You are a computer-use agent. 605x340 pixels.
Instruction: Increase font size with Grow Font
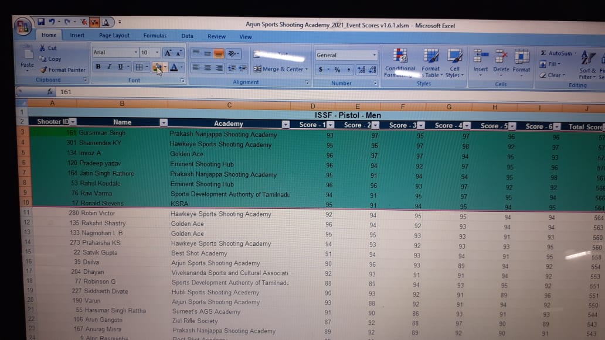click(x=168, y=53)
